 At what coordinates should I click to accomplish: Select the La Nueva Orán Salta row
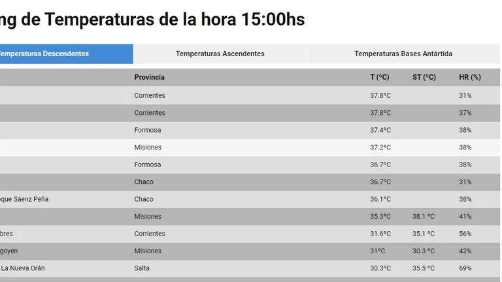point(250,268)
